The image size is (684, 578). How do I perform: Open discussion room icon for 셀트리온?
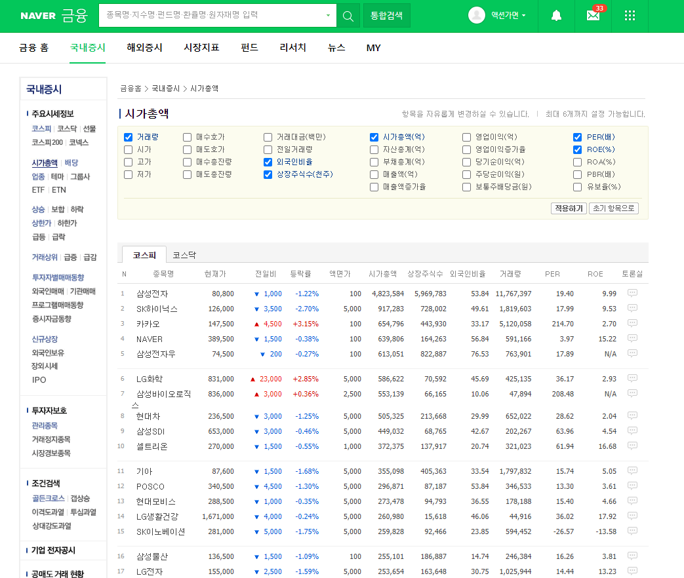point(632,446)
